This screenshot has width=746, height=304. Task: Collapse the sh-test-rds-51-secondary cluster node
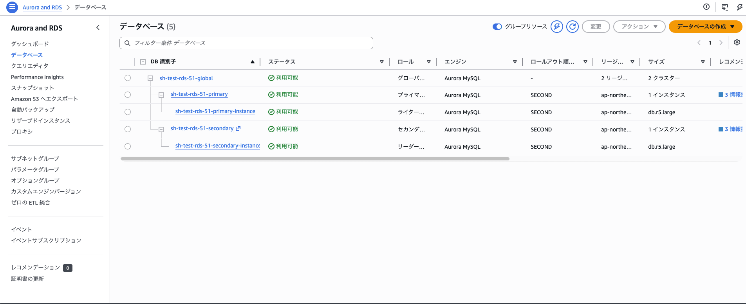[161, 130]
